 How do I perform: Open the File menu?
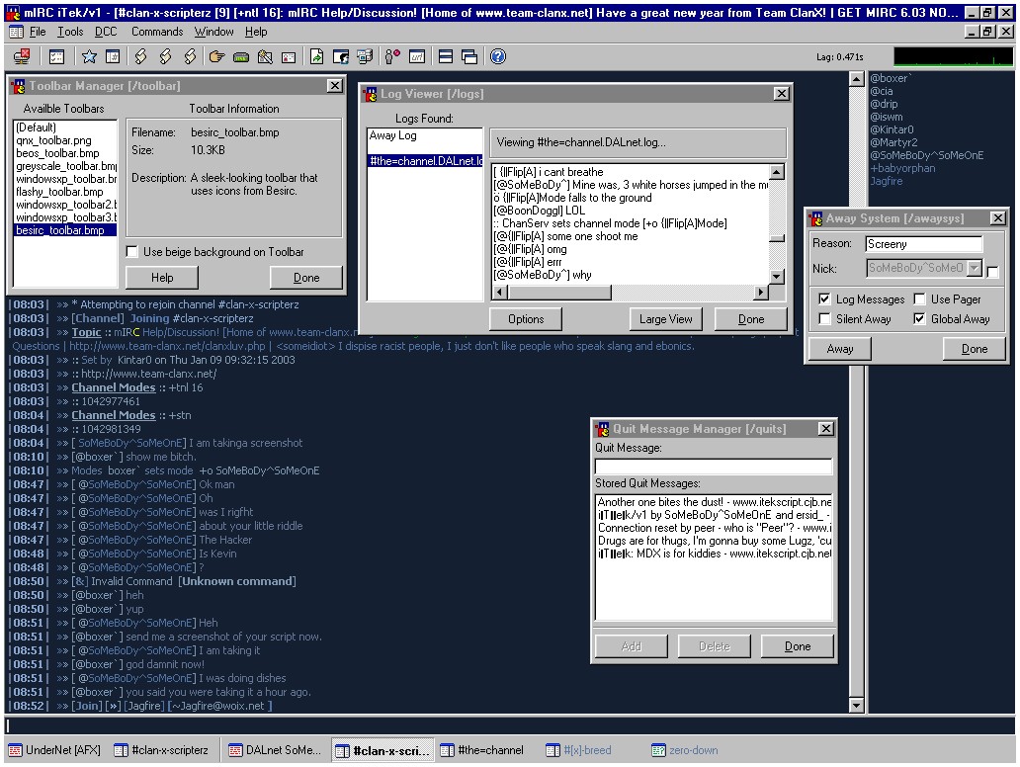tap(38, 32)
